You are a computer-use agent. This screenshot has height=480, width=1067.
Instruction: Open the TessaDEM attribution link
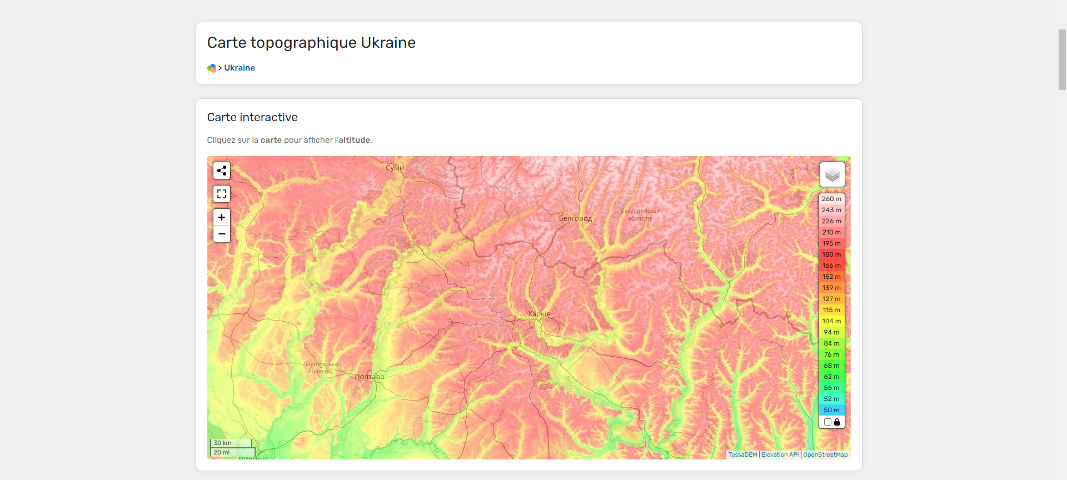click(x=742, y=454)
